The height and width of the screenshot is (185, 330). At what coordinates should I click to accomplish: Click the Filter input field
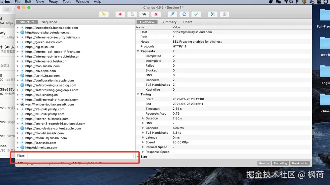(x=81, y=156)
